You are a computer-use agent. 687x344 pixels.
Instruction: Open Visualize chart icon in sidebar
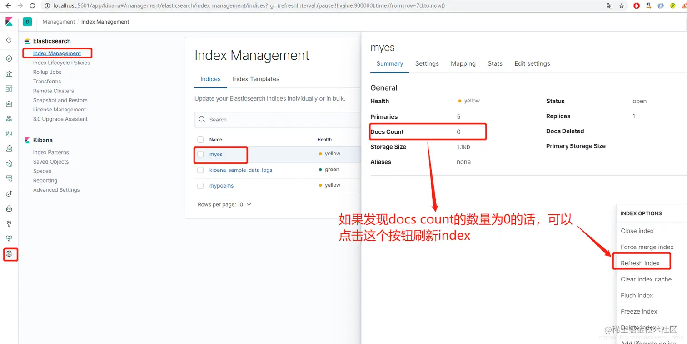pyautogui.click(x=9, y=73)
